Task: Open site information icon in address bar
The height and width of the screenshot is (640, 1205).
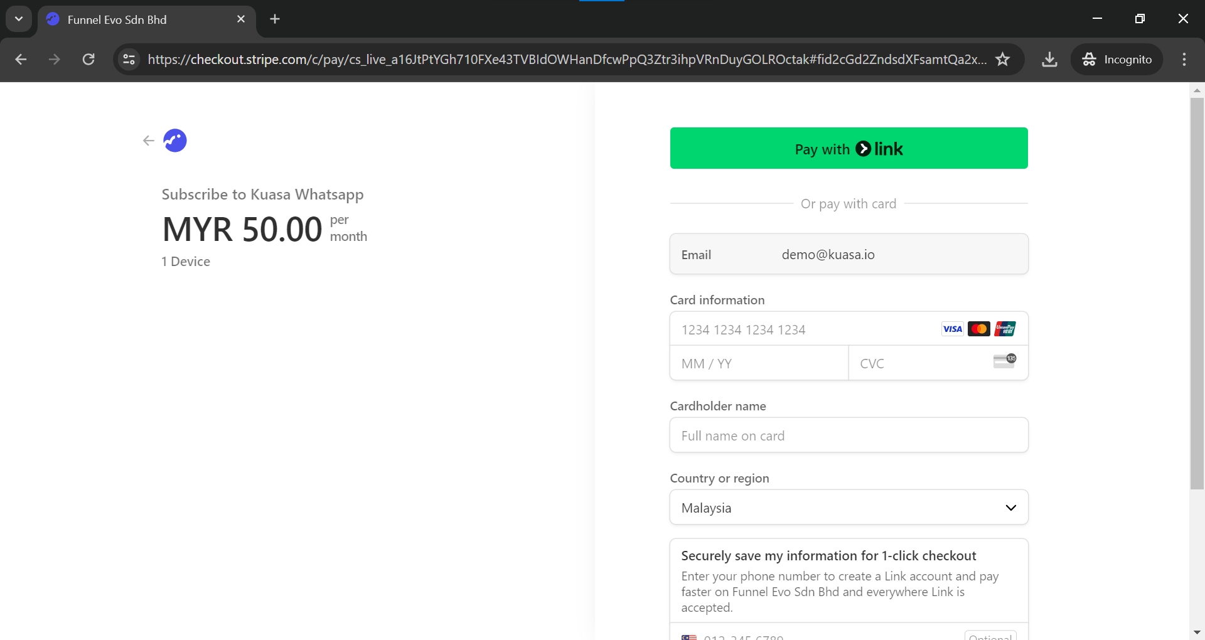Action: click(x=129, y=60)
